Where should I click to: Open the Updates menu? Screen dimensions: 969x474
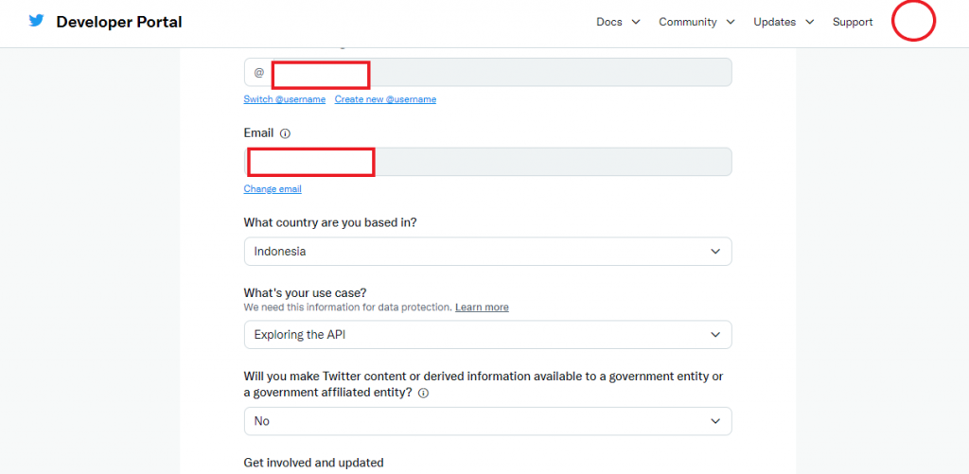coord(774,23)
